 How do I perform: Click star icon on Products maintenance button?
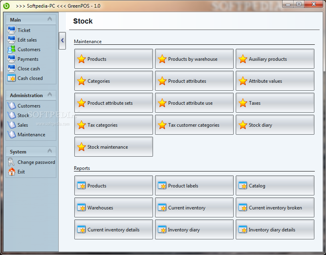tap(81, 59)
